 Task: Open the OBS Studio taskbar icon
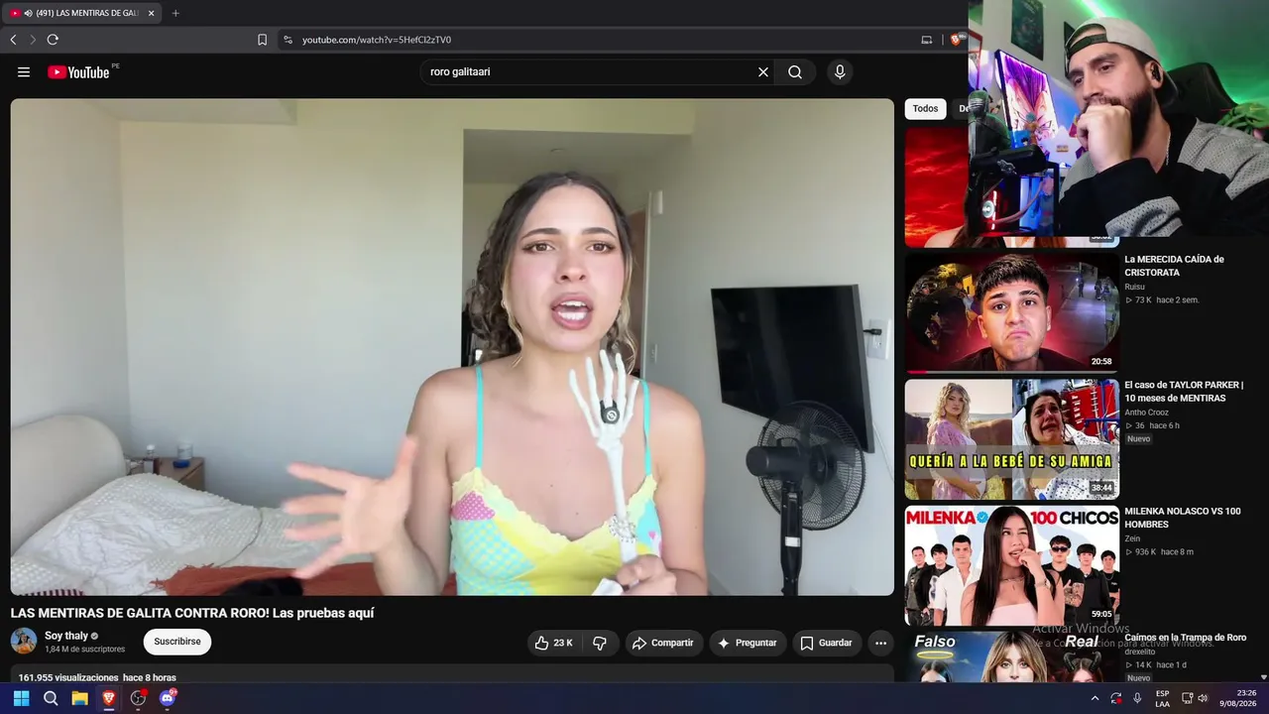click(139, 698)
